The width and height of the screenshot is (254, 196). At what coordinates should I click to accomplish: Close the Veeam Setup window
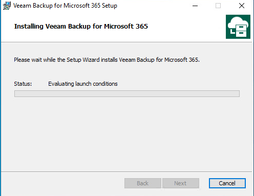click(x=242, y=6)
